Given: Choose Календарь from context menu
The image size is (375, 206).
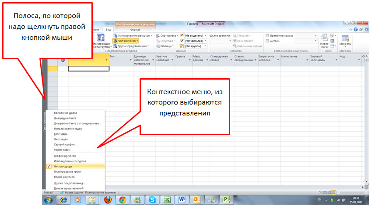Looking at the screenshot, I should point(75,134).
